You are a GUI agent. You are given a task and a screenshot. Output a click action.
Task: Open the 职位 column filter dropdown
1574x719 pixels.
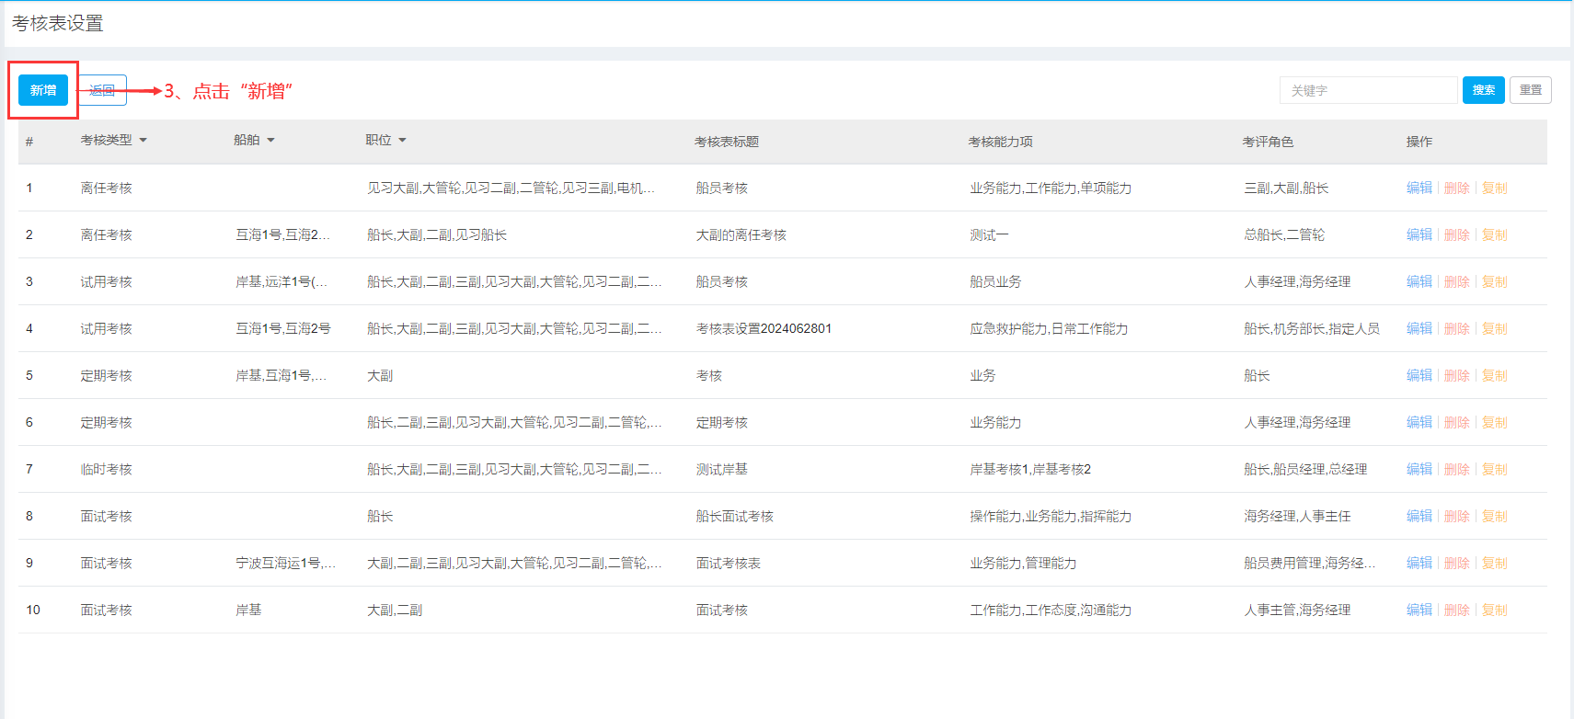click(385, 141)
